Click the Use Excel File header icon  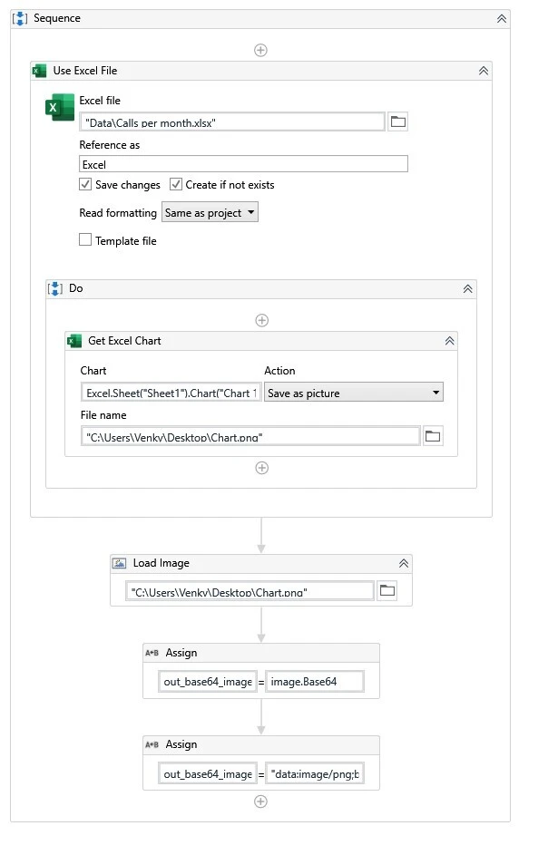pos(39,71)
